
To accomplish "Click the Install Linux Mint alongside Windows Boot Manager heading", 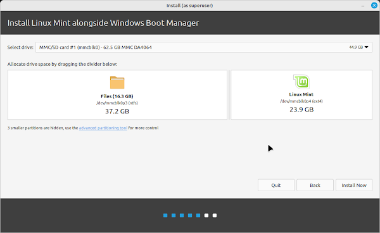I will pos(103,23).
